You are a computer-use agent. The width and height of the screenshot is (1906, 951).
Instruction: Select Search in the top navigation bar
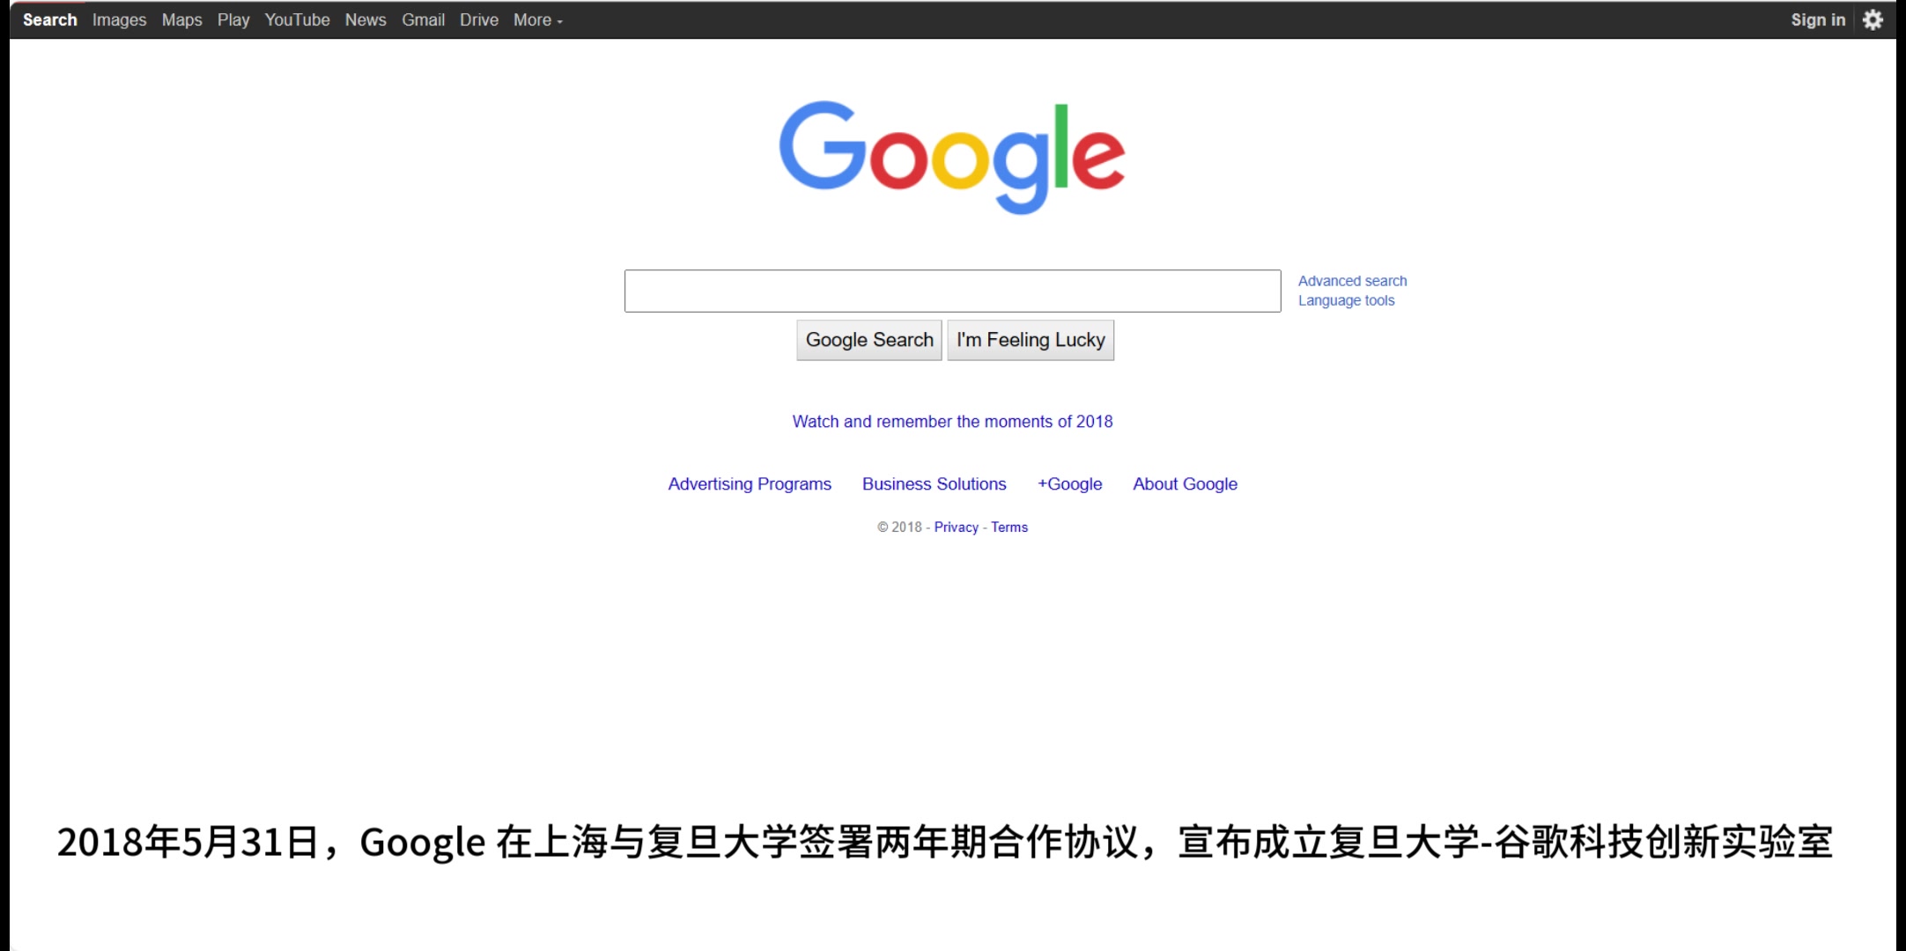pyautogui.click(x=50, y=19)
